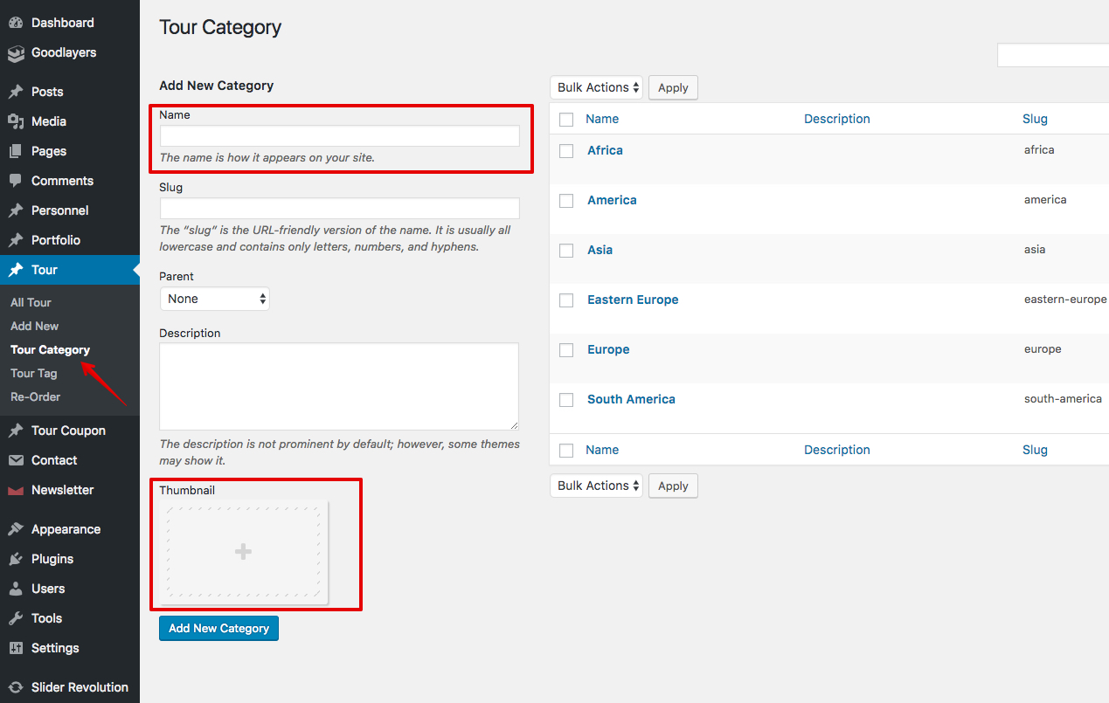This screenshot has height=703, width=1109.
Task: Open the Parent dropdown showing None
Action: 215,299
